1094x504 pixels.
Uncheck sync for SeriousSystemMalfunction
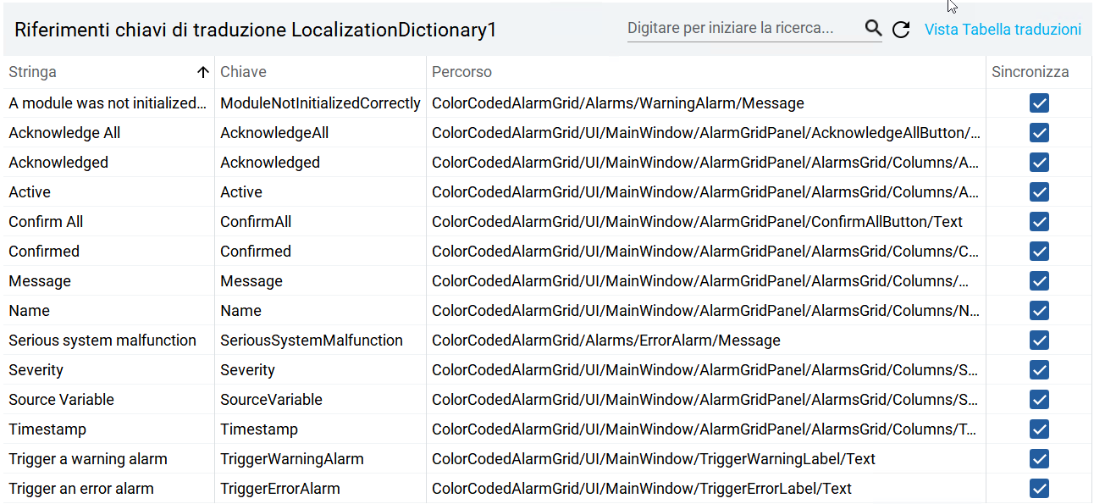coord(1038,340)
